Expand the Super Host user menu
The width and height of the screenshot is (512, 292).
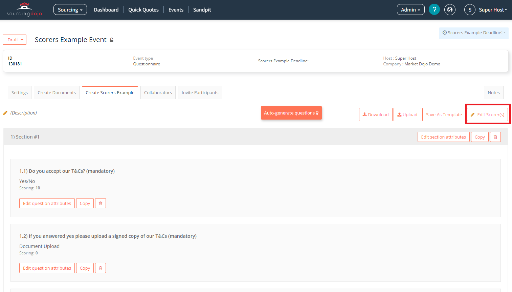click(493, 9)
